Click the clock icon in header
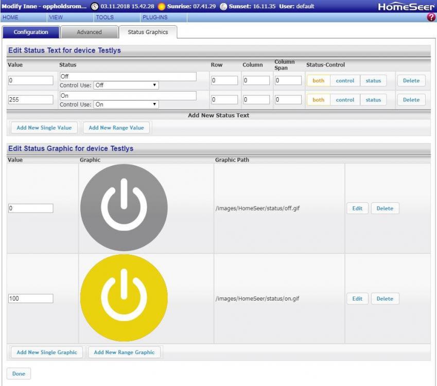Image resolution: width=437 pixels, height=386 pixels. point(94,6)
